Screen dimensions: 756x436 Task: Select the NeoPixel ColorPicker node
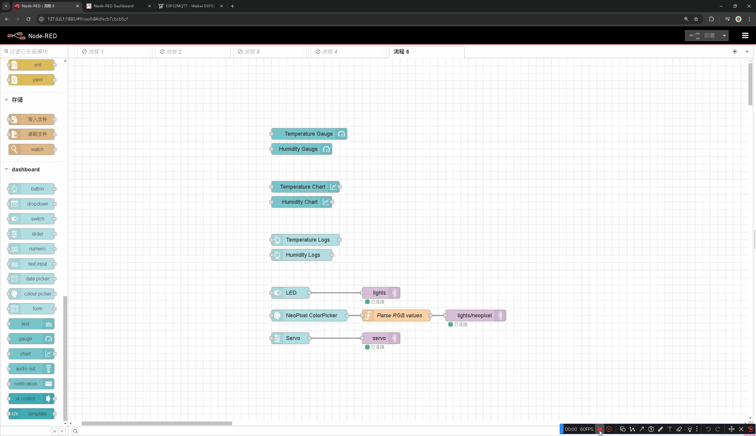[311, 315]
